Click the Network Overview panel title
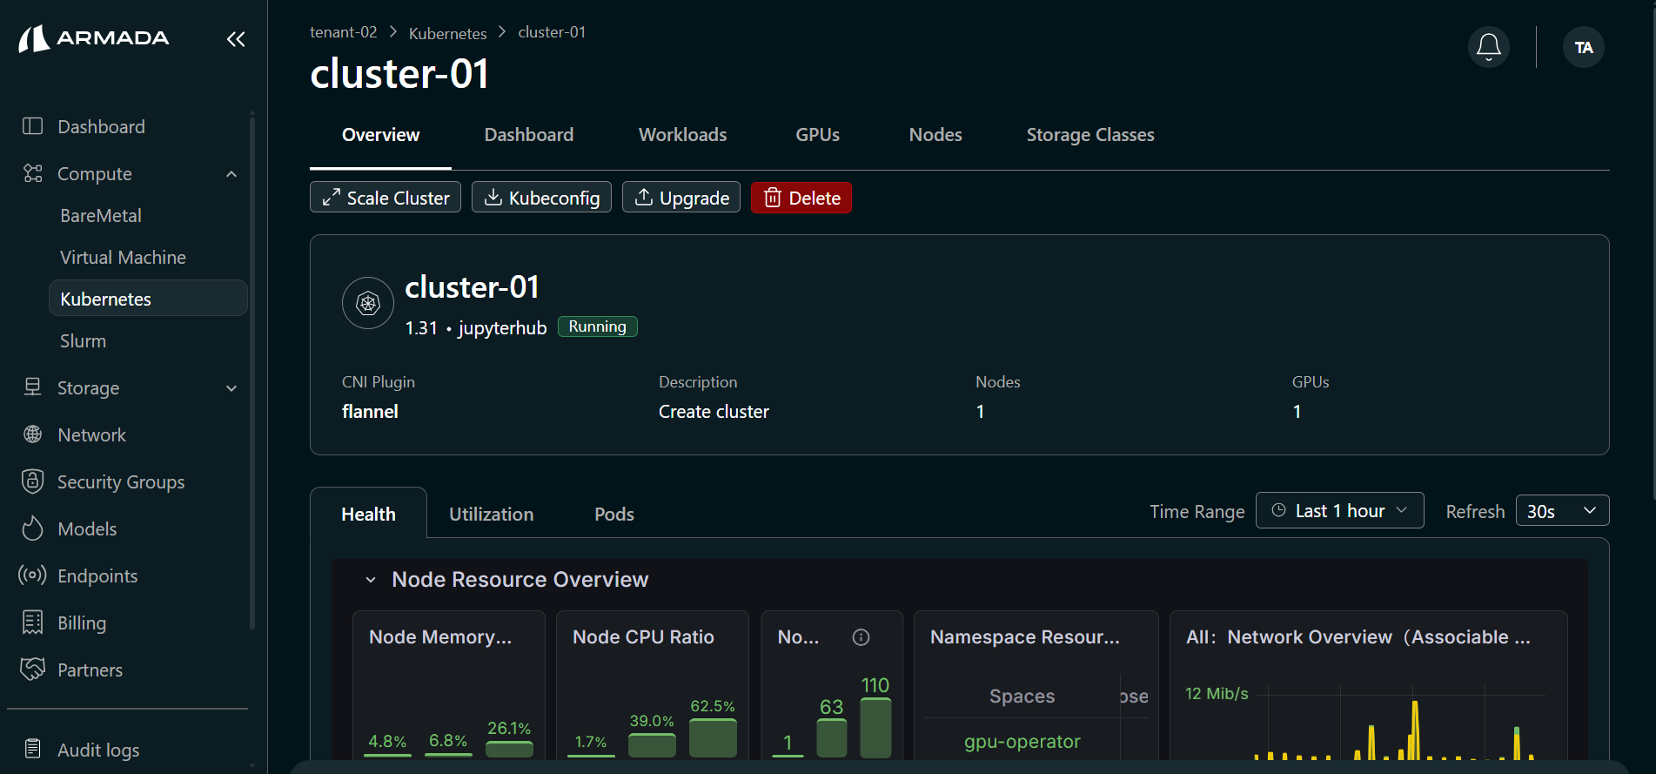Image resolution: width=1656 pixels, height=774 pixels. [x=1358, y=637]
